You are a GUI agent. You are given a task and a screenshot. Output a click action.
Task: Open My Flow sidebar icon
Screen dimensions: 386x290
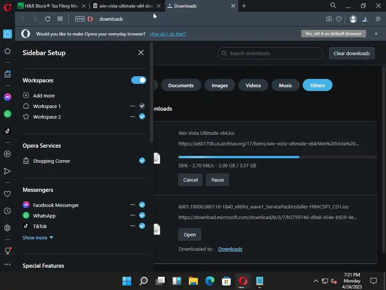8,171
